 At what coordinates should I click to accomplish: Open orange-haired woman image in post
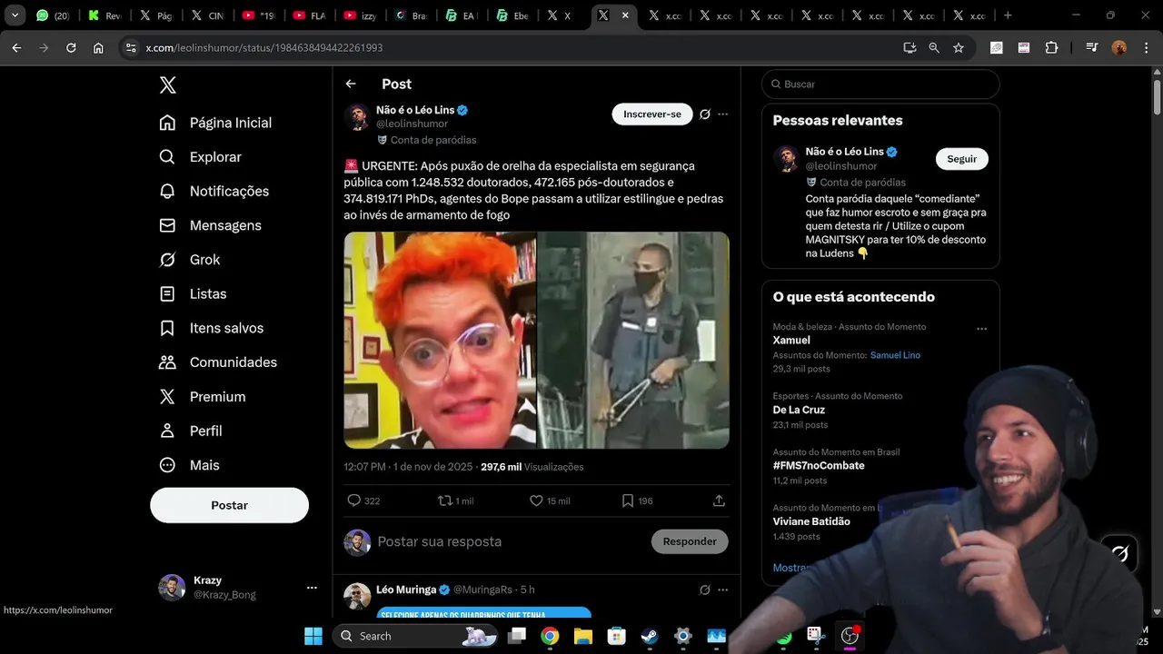click(x=440, y=340)
